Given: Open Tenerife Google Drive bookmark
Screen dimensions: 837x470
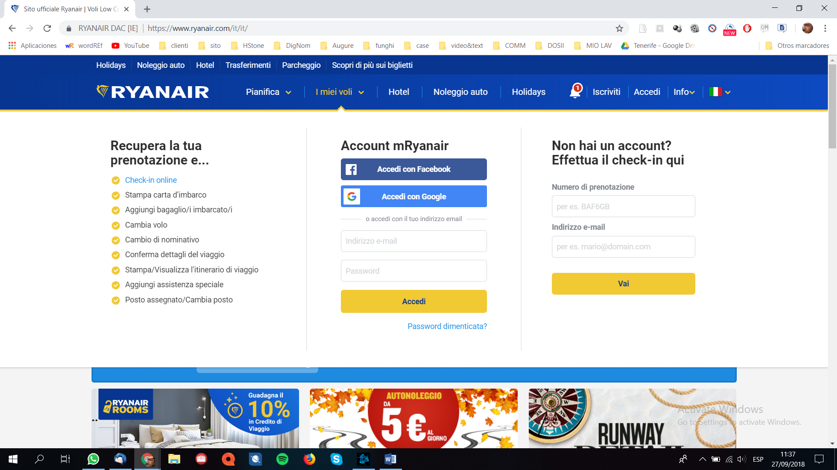Looking at the screenshot, I should click(658, 46).
